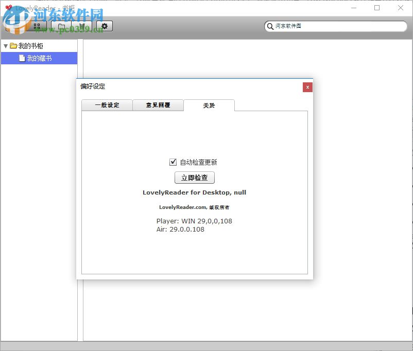This screenshot has height=351, width=413.
Task: Open the 意见回馈 tab
Action: [158, 105]
